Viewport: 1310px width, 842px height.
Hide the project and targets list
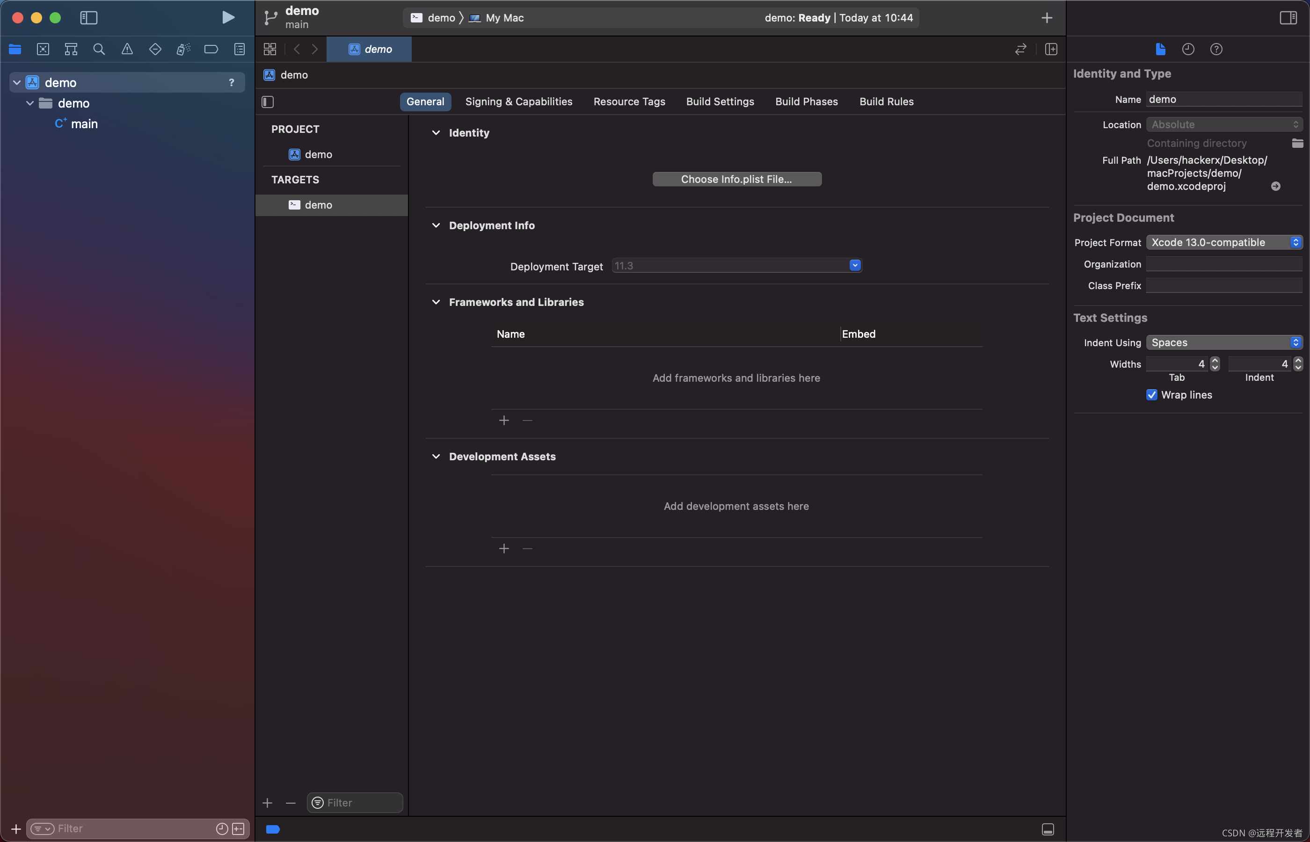(268, 102)
